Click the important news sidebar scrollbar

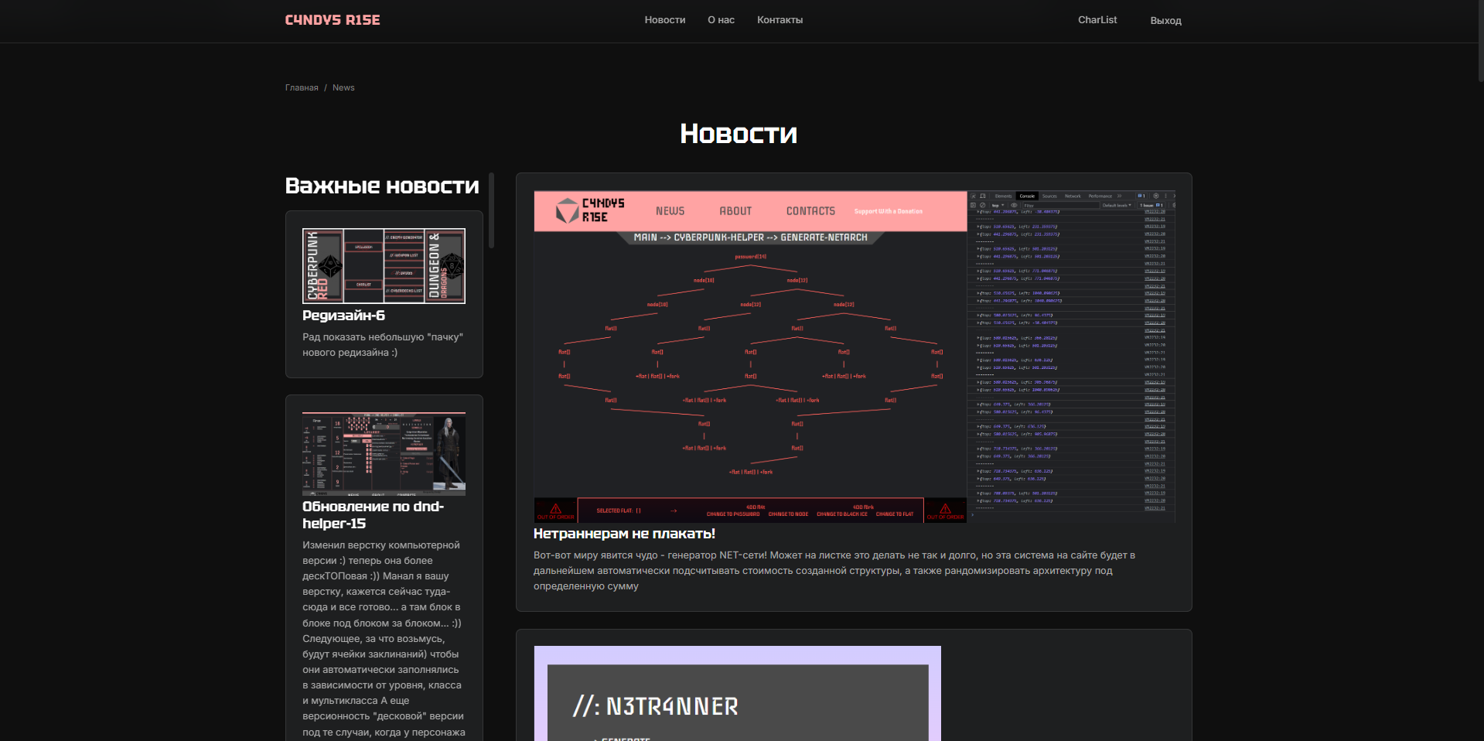tap(491, 210)
